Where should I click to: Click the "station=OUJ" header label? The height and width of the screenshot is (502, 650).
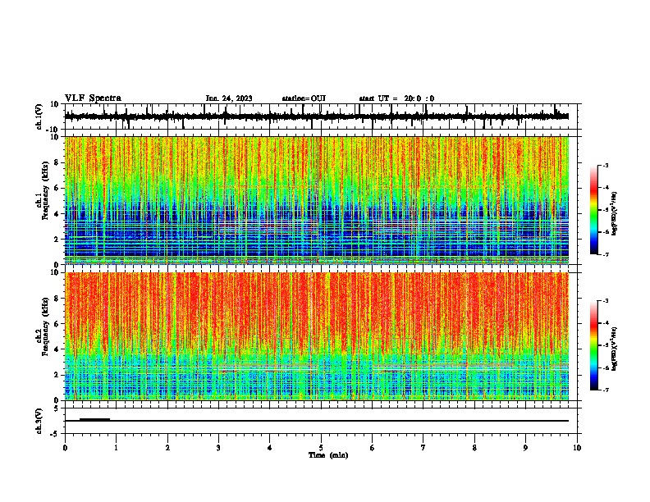[304, 98]
